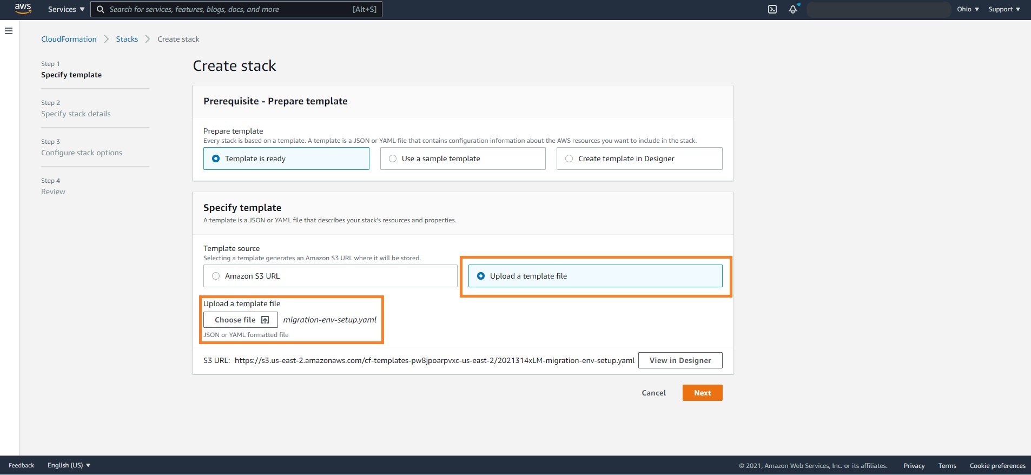Focus the AWS services search field
This screenshot has width=1031, height=475.
(x=236, y=9)
